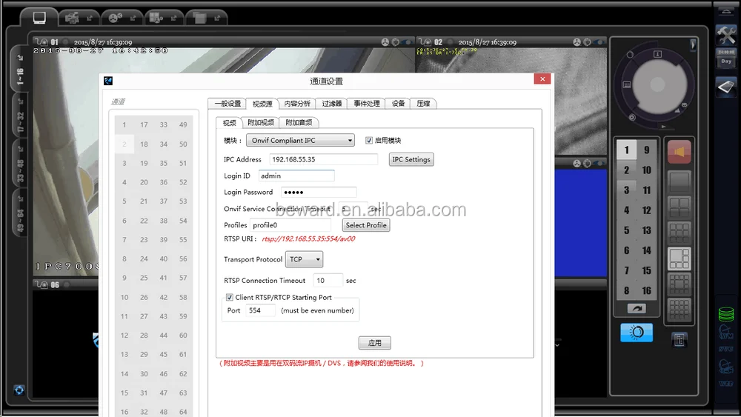Screen dimensions: 741x417
Task: Select channel 64 in the 通道 list
Action: coord(183,412)
